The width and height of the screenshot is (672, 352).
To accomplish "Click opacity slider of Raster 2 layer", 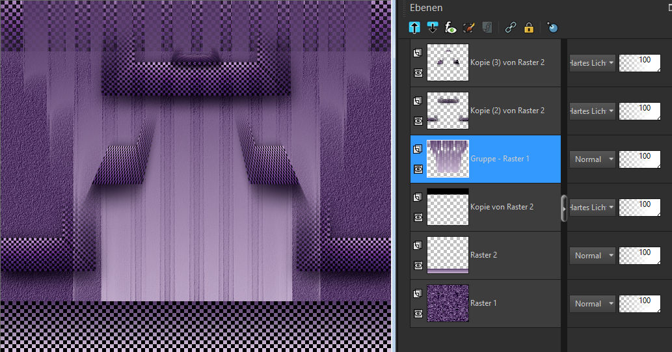I will pos(639,256).
